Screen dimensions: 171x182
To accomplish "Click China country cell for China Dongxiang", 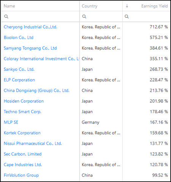I will pos(87,91).
